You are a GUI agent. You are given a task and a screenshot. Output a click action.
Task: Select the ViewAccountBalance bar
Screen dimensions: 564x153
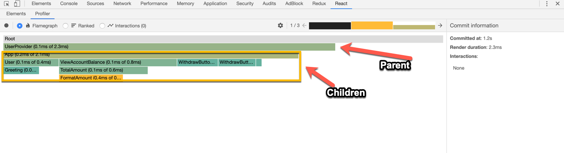(118, 62)
